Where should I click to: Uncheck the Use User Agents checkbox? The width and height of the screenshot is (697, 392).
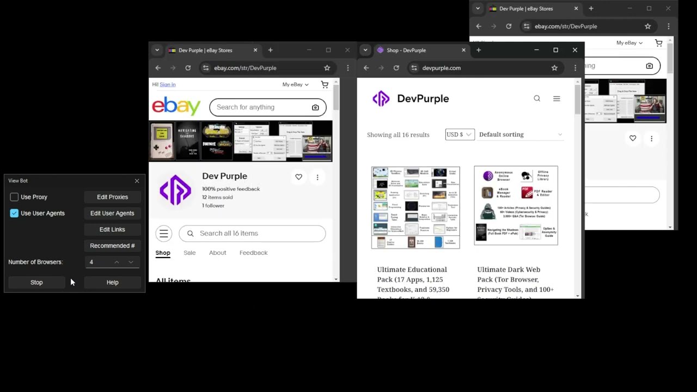click(14, 213)
